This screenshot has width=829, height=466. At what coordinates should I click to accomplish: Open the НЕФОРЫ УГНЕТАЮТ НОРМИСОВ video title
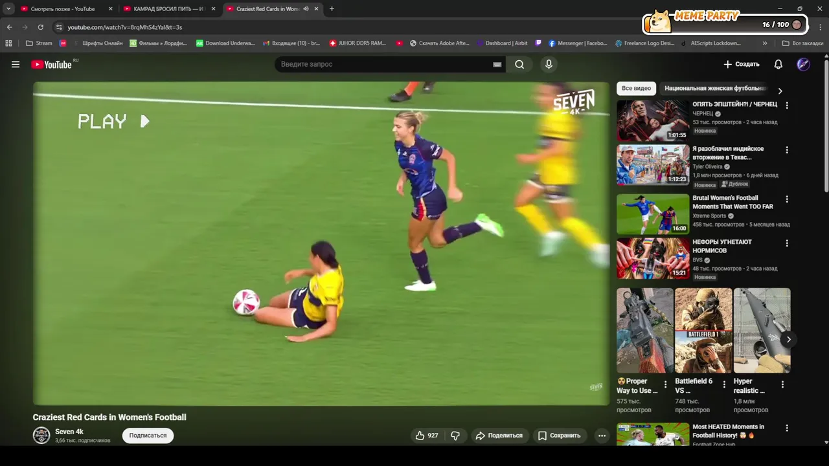click(x=722, y=246)
